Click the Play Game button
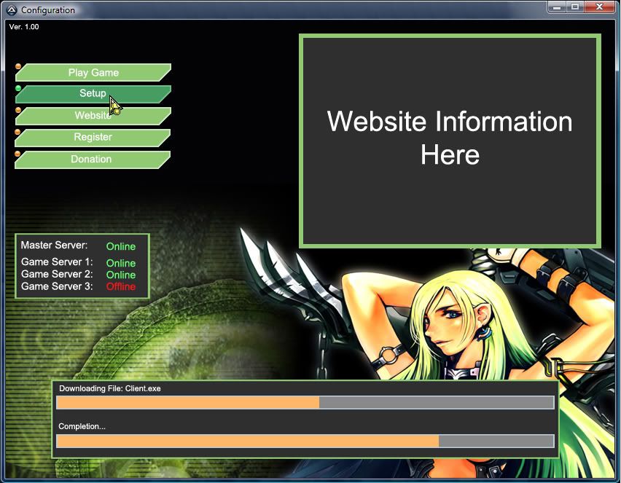The image size is (621, 483). [x=93, y=72]
